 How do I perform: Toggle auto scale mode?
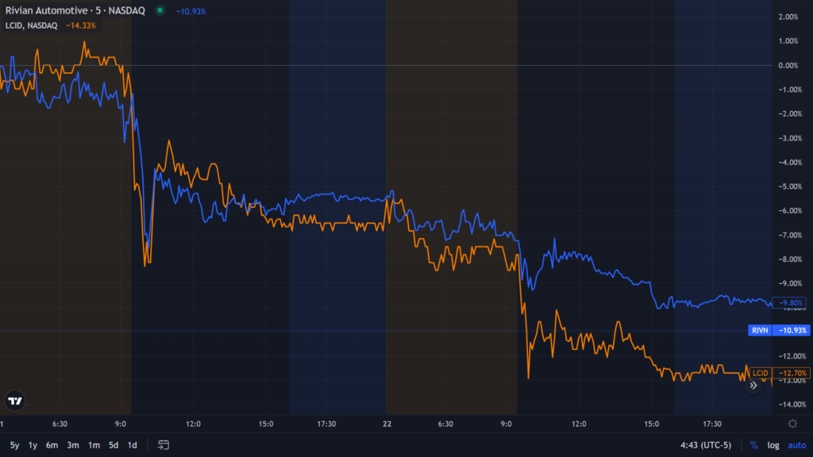pyautogui.click(x=796, y=445)
